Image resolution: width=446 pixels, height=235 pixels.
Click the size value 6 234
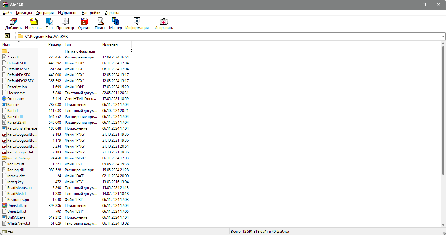tap(57, 146)
